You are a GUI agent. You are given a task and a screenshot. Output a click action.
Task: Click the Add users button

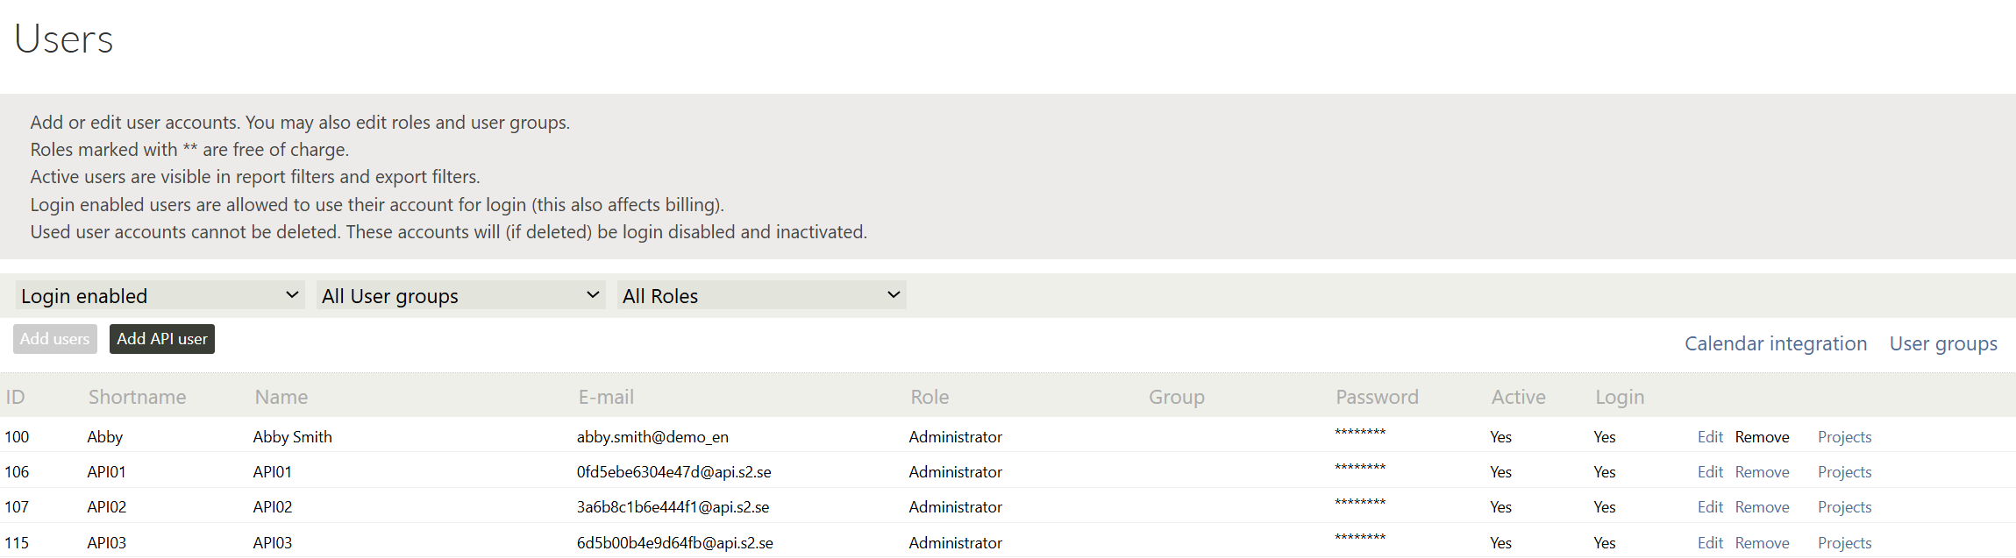(54, 339)
